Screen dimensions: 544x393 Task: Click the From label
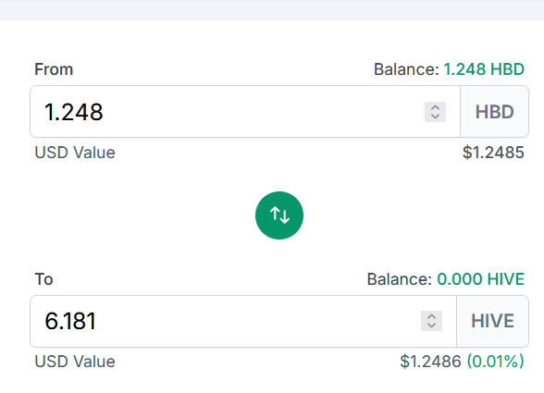[x=54, y=69]
